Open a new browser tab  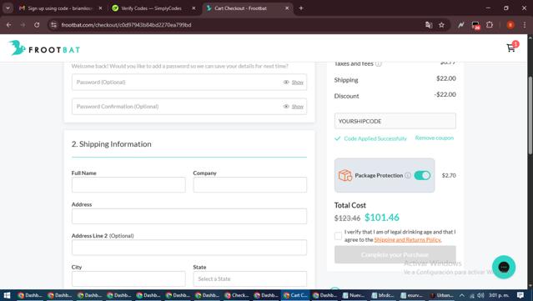(301, 8)
